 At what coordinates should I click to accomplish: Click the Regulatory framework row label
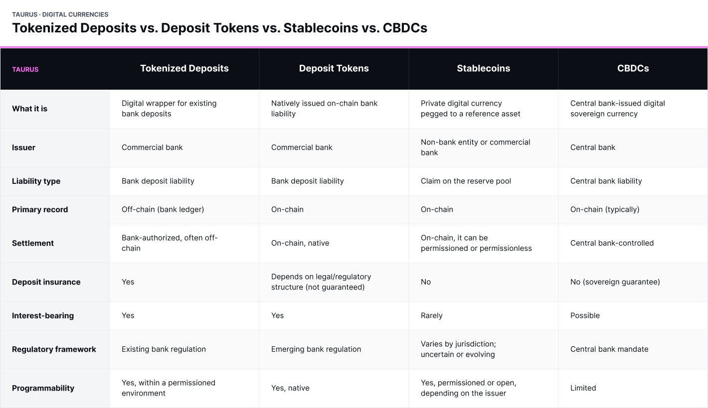click(54, 349)
